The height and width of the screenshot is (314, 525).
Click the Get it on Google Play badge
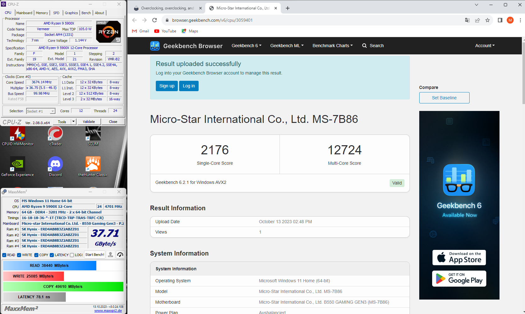[459, 278]
